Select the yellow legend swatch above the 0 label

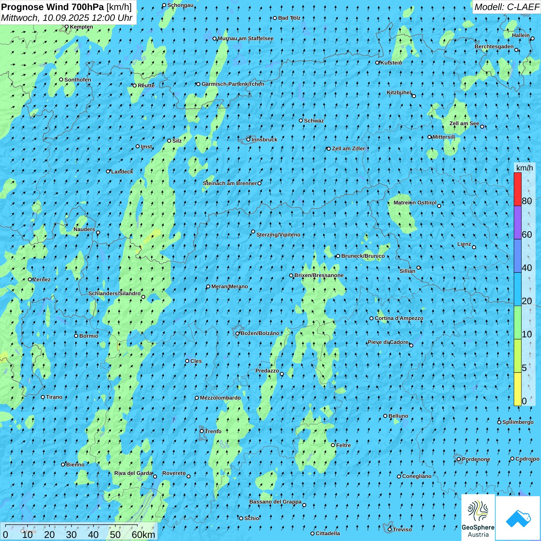click(x=517, y=389)
